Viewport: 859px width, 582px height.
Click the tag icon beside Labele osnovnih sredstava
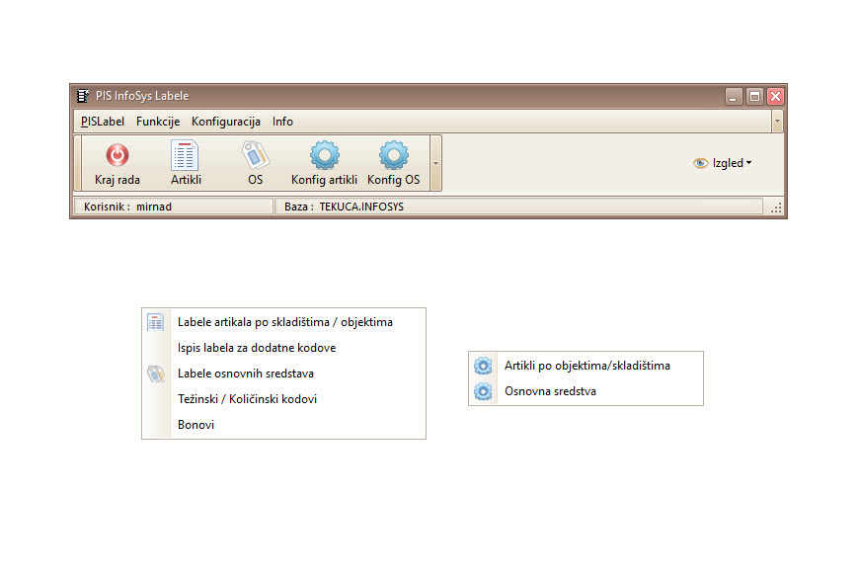(x=156, y=374)
